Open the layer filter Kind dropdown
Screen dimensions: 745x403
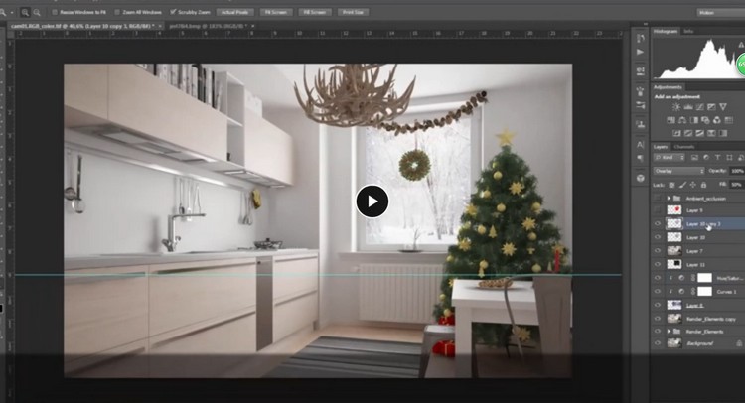(670, 158)
